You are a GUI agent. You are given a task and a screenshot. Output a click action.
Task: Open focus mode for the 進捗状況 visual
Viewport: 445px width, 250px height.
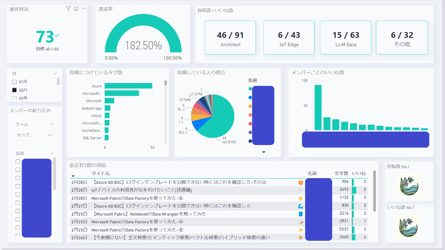76,9
